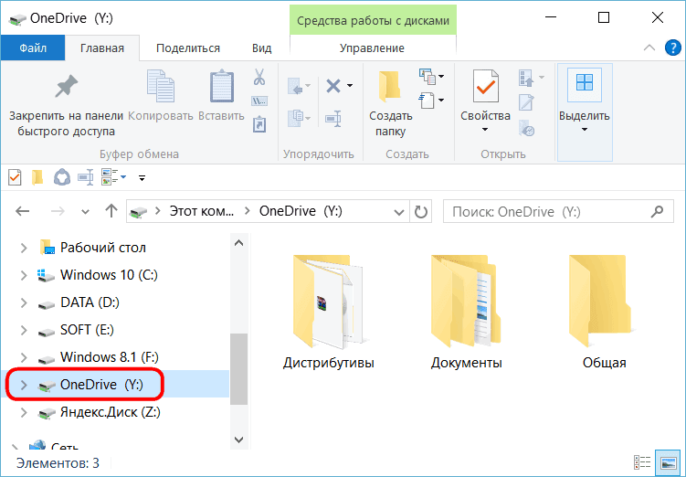Click the Move to icon
This screenshot has height=477, width=686.
[x=296, y=86]
